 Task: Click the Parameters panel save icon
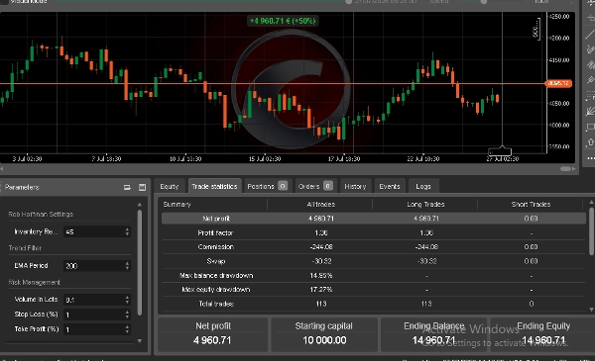click(x=142, y=187)
